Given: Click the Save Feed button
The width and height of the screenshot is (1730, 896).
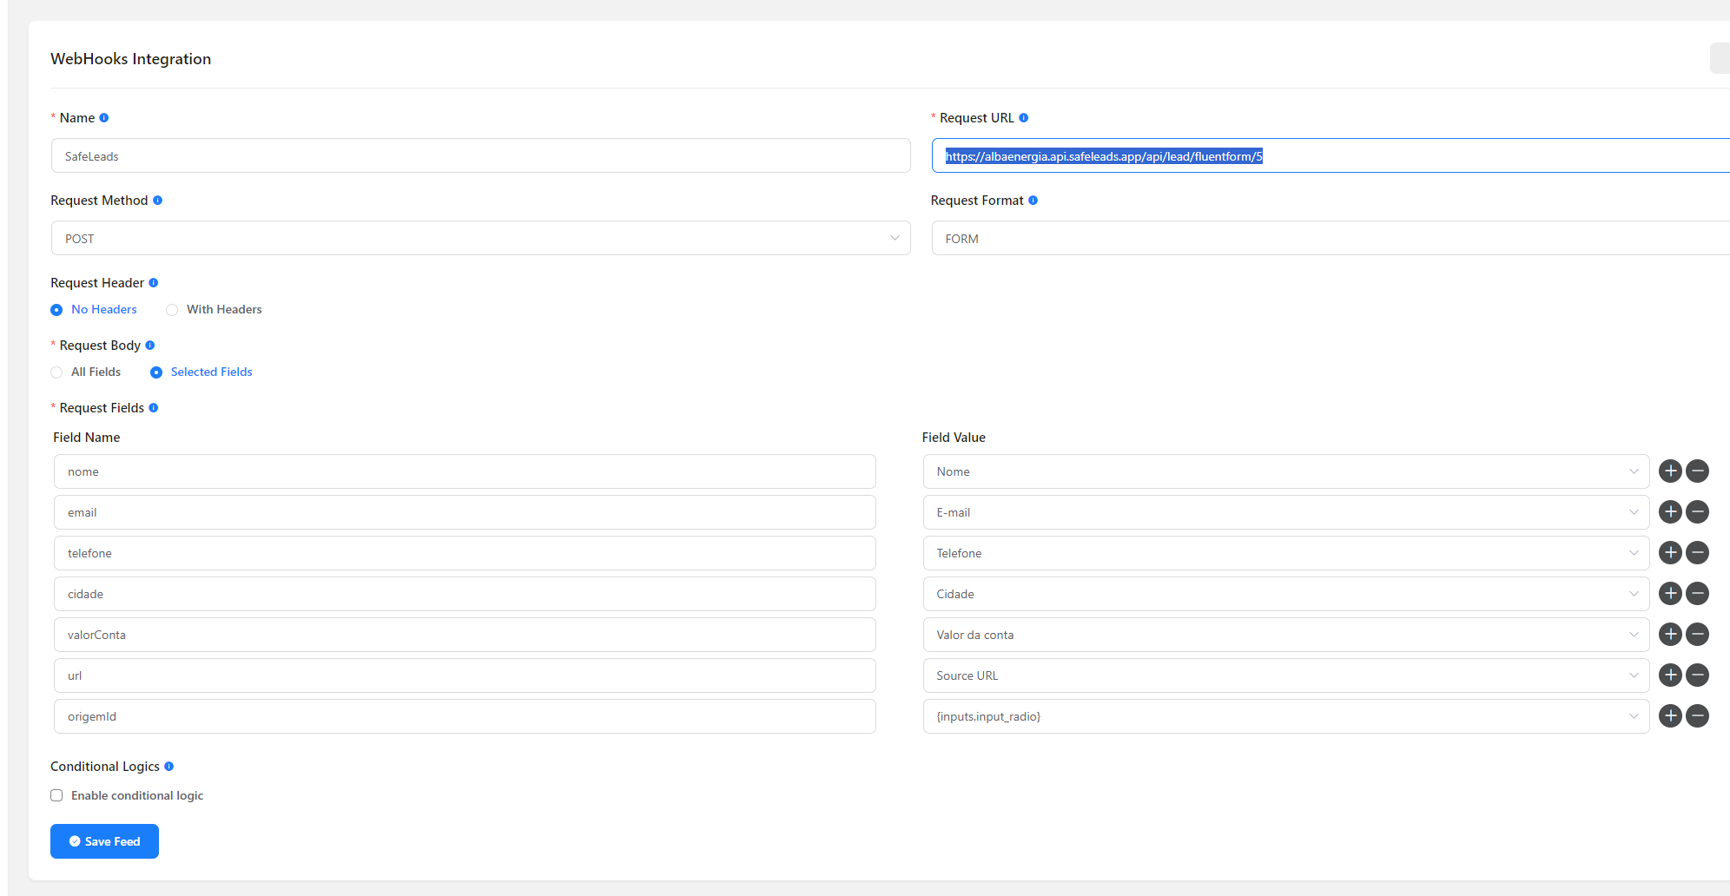Looking at the screenshot, I should coord(104,841).
